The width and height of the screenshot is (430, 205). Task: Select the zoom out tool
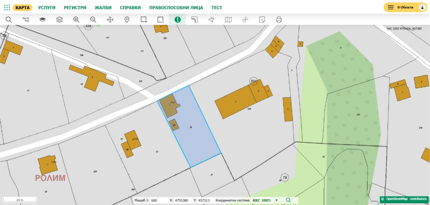(93, 20)
